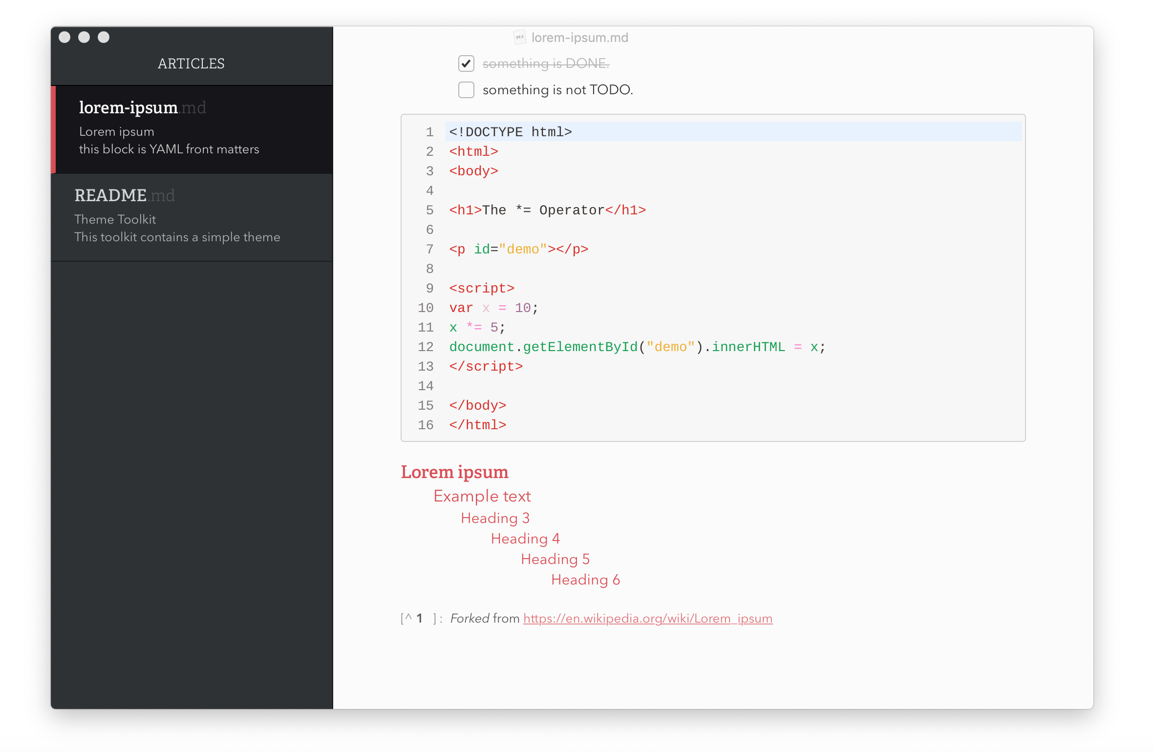
Task: Go to 'Heading 3' in table of contents
Action: click(495, 518)
